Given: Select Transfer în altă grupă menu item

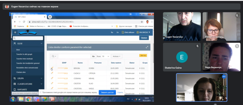Looking at the screenshot, I should (24, 54).
